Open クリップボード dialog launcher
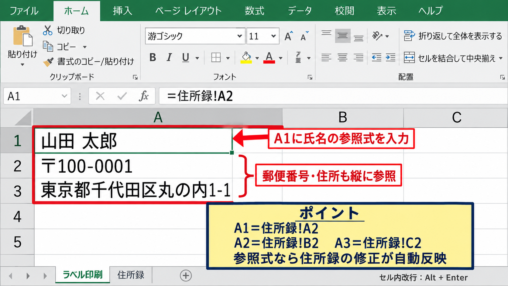 point(135,77)
